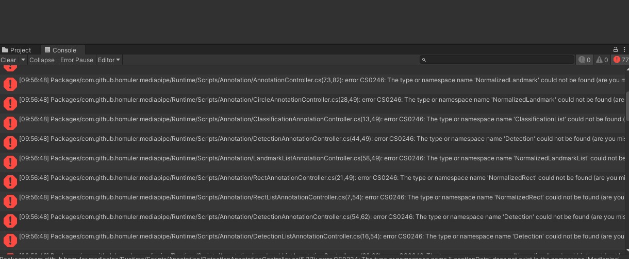Toggle warning messages filter showing 0

tap(602, 60)
